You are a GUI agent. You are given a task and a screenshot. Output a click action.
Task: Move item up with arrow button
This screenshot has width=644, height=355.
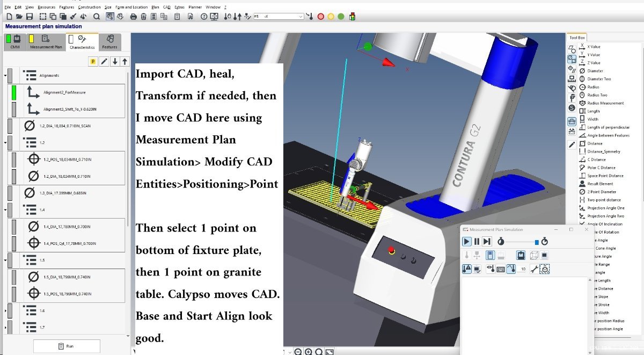click(x=125, y=62)
